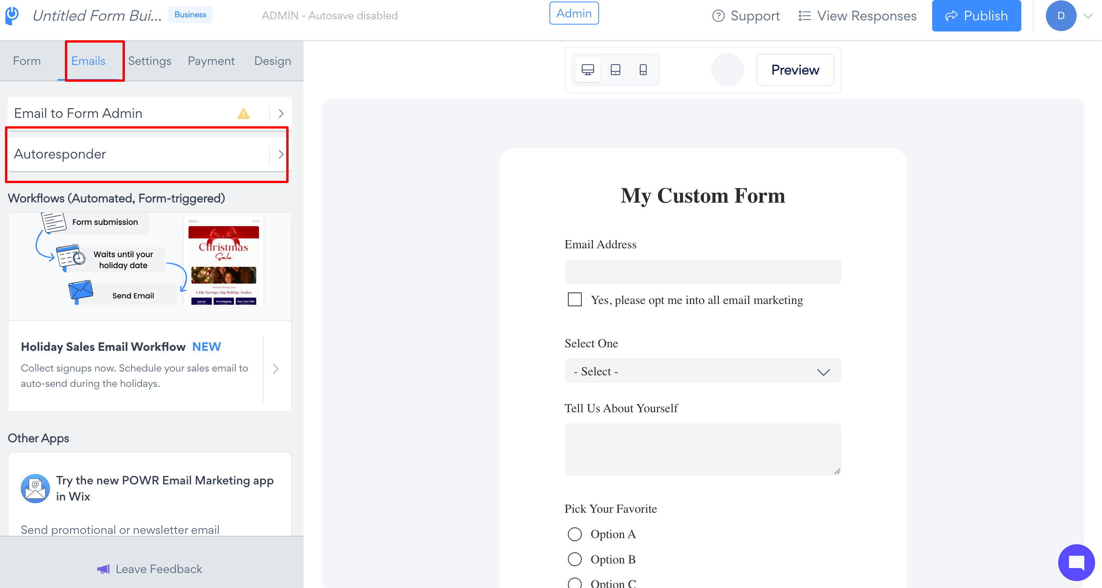Click the Leave Feedback megaphone icon
1102x588 pixels.
coord(103,569)
